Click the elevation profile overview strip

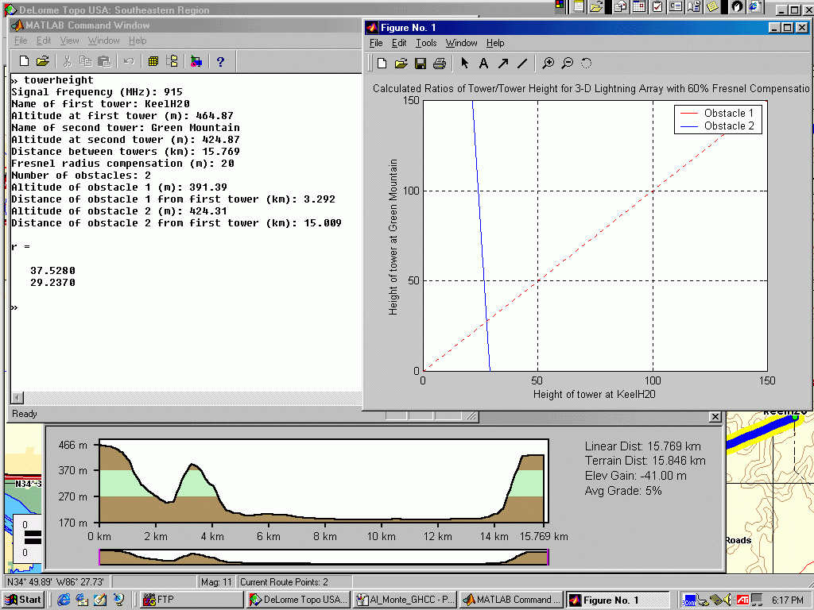point(324,557)
